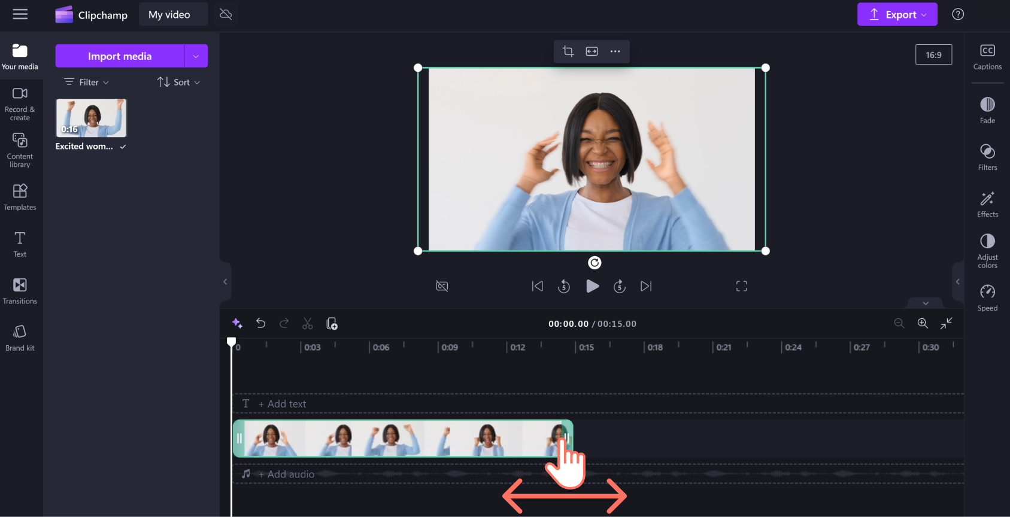Open the Templates tab
This screenshot has height=517, width=1010.
tap(20, 197)
